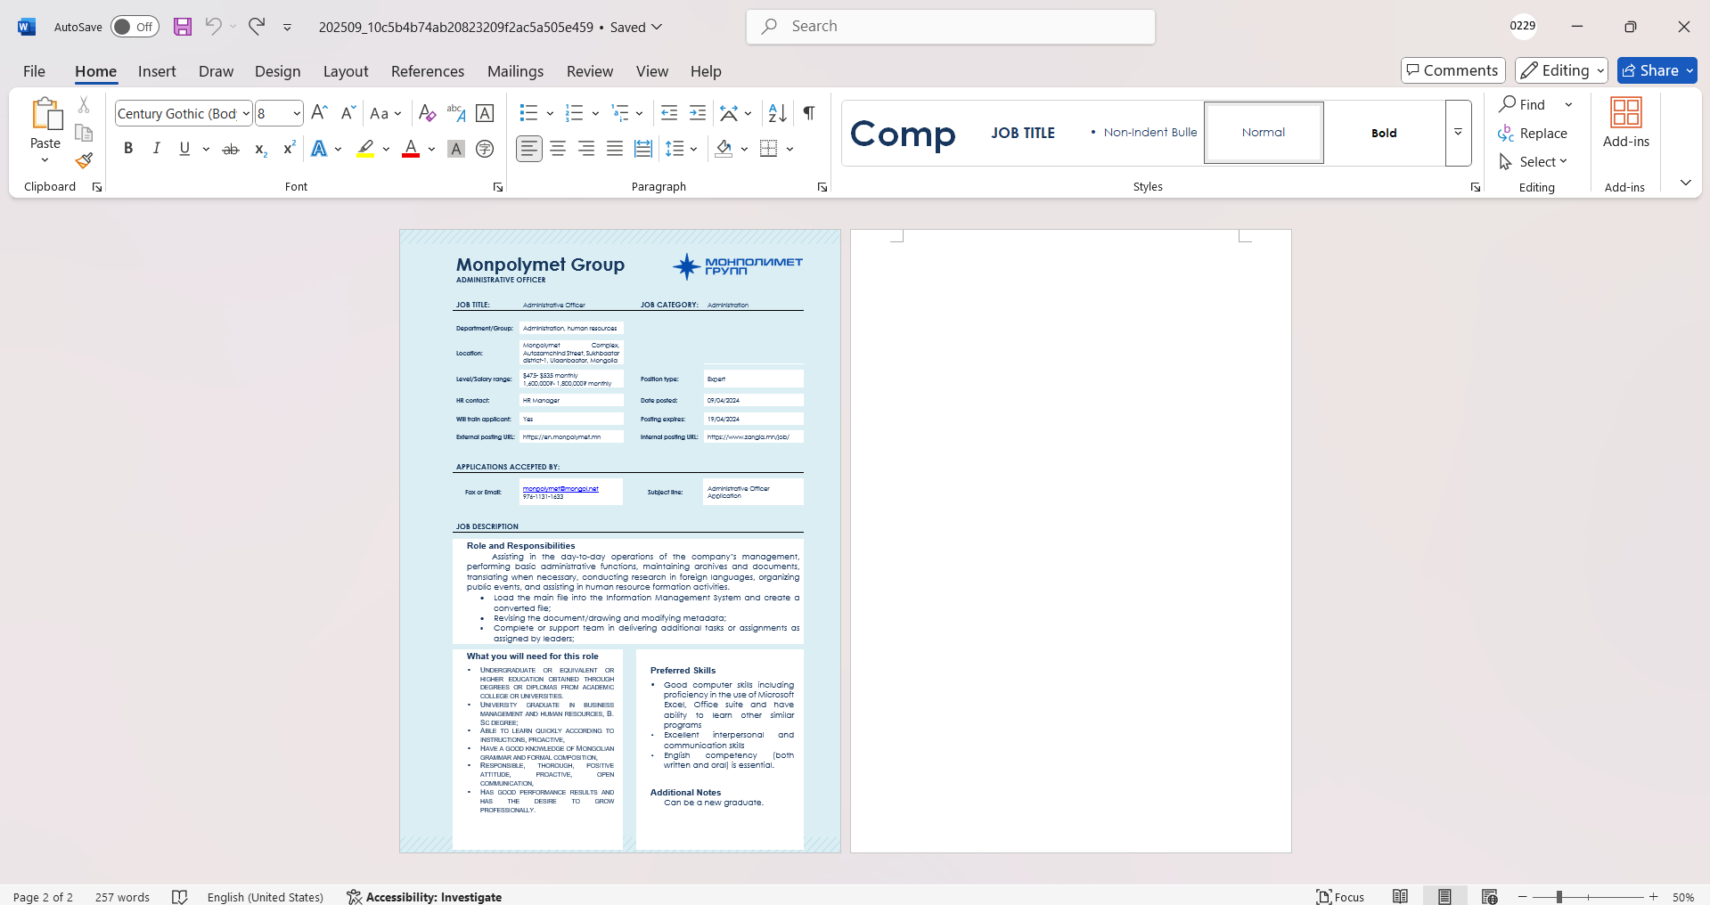Toggle Bold formatting
1710x905 pixels.
[128, 149]
